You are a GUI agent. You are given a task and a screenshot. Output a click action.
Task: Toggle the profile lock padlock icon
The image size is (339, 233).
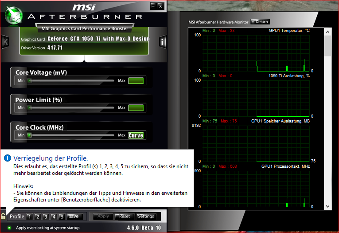[3, 216]
